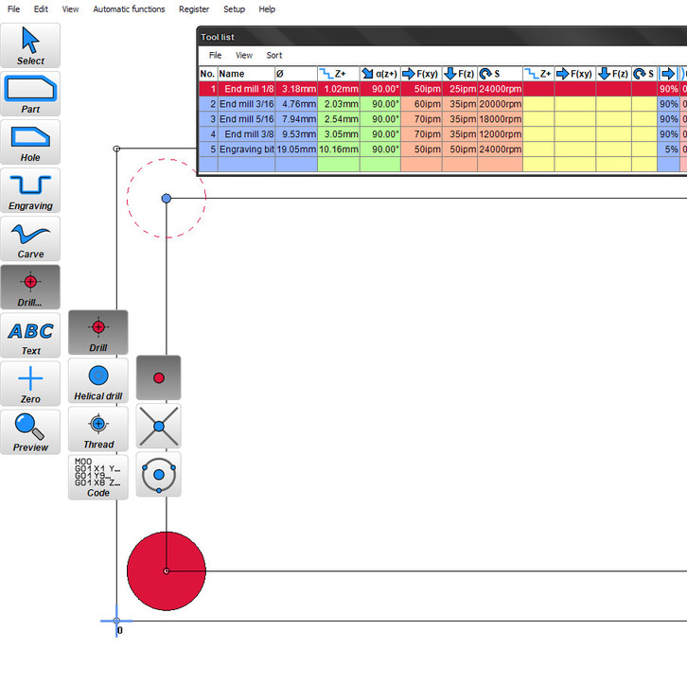Screen dimensions: 687x700
Task: Open the Text tool
Action: tap(30, 335)
